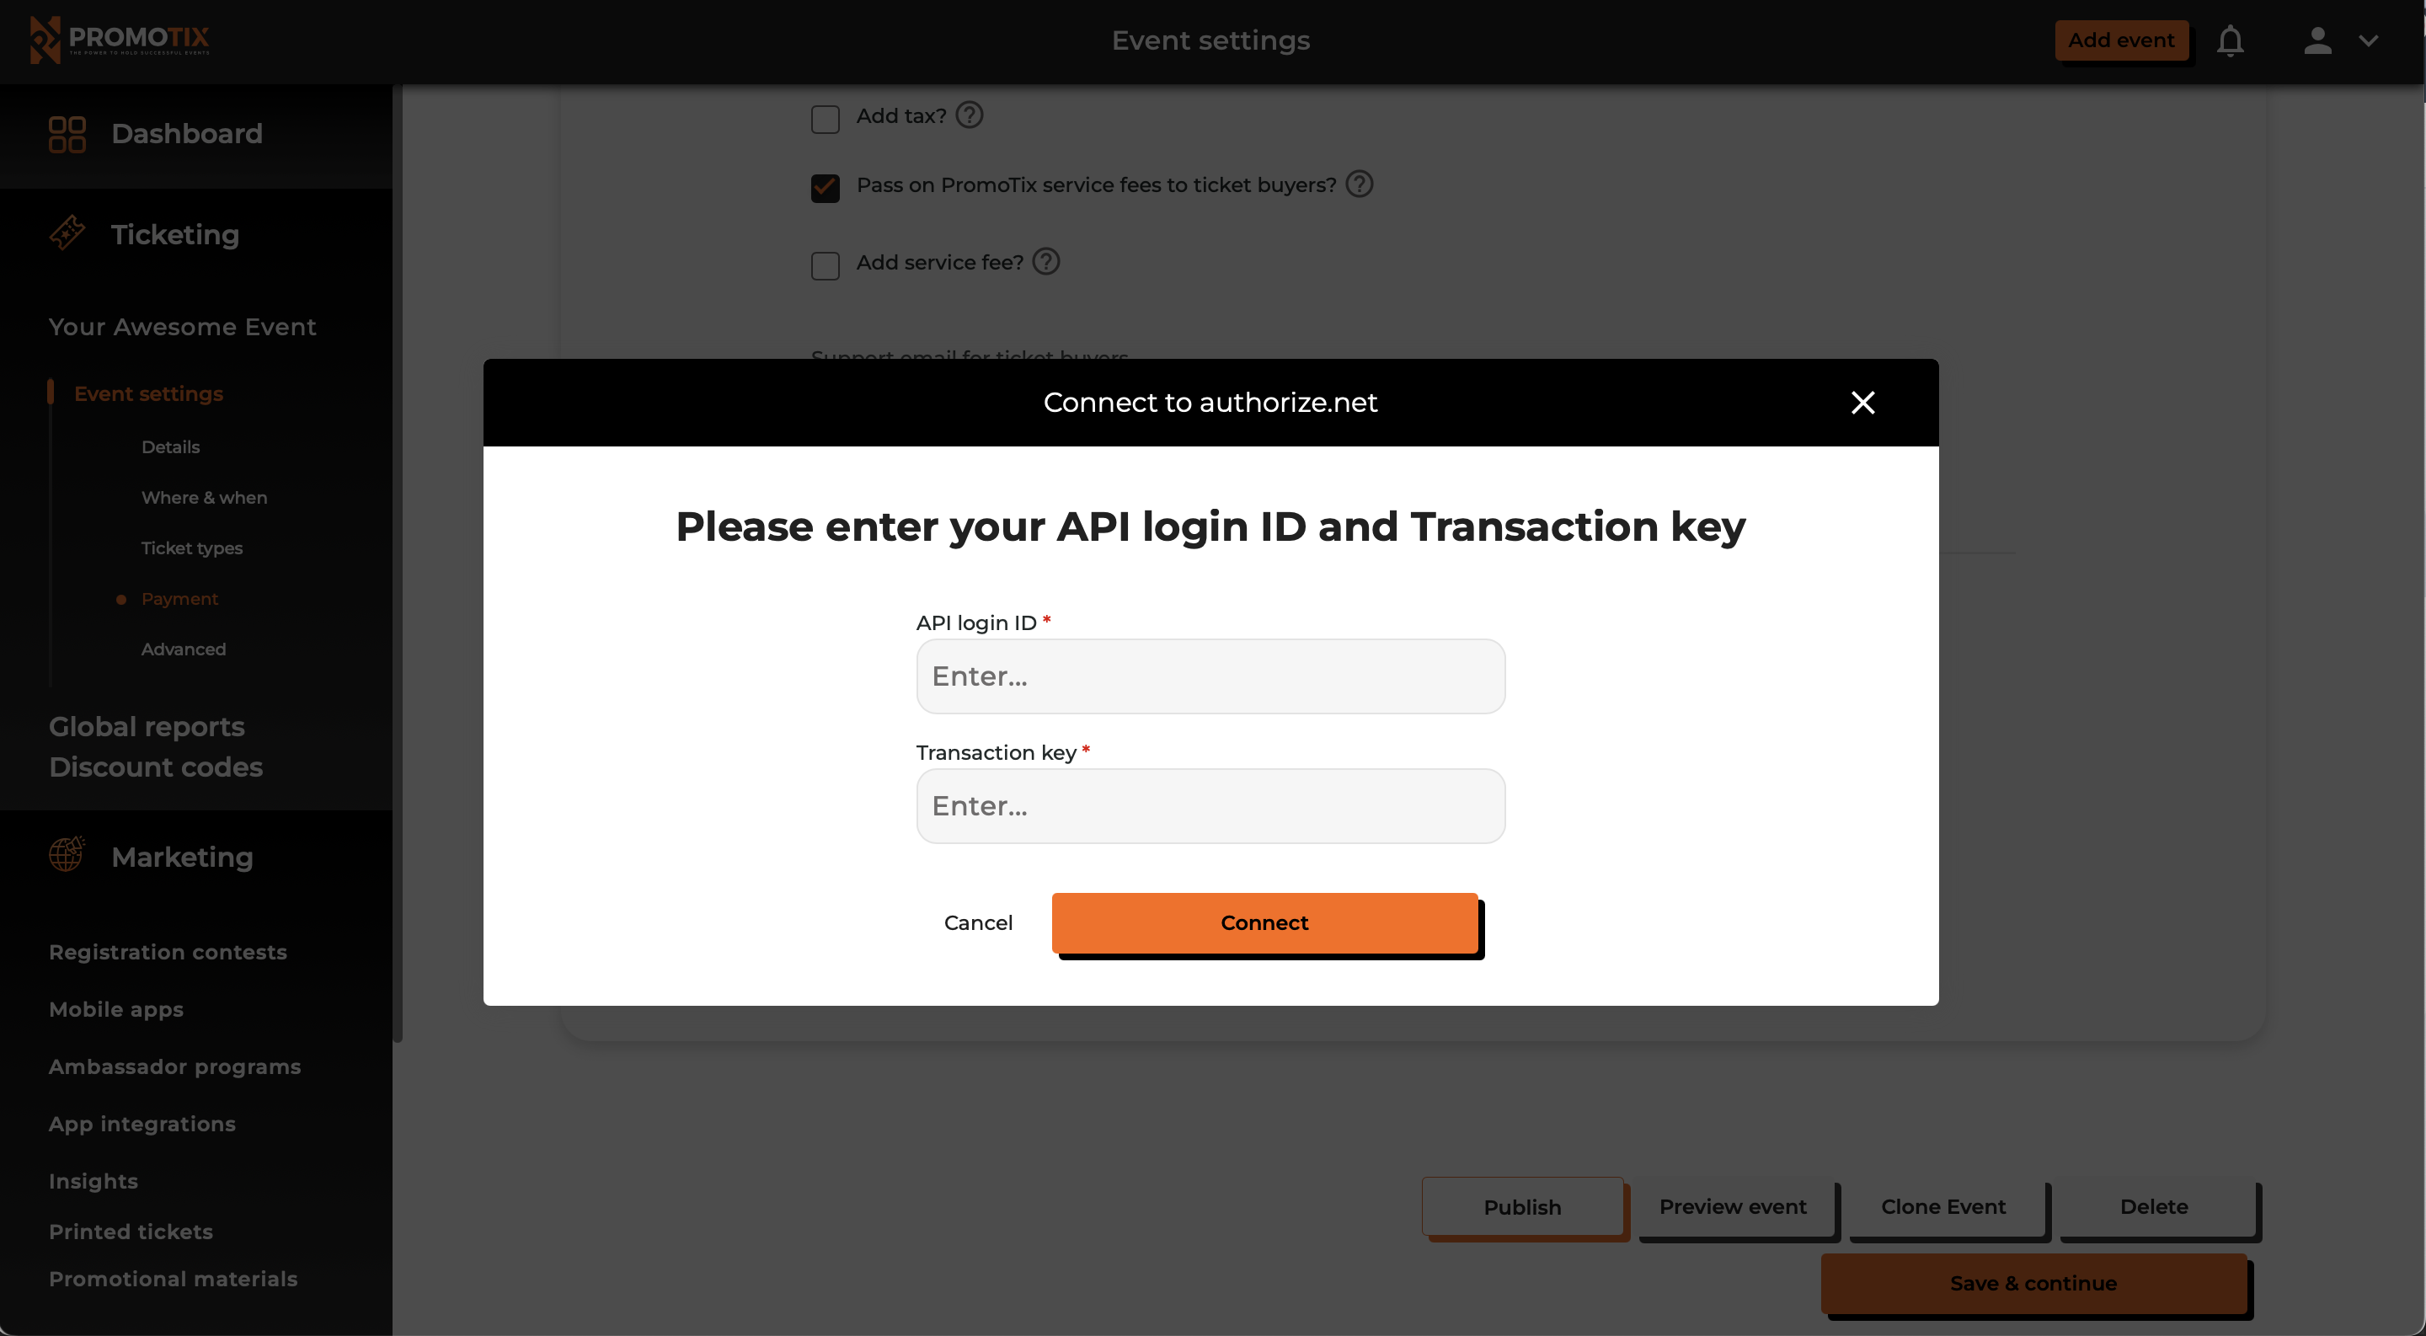This screenshot has height=1336, width=2426.
Task: Uncheck pass on PromoTix service fees
Action: (825, 187)
